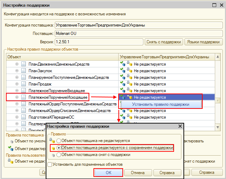Confirm rule dialog with OK button
The height and width of the screenshot is (179, 226).
pyautogui.click(x=108, y=173)
